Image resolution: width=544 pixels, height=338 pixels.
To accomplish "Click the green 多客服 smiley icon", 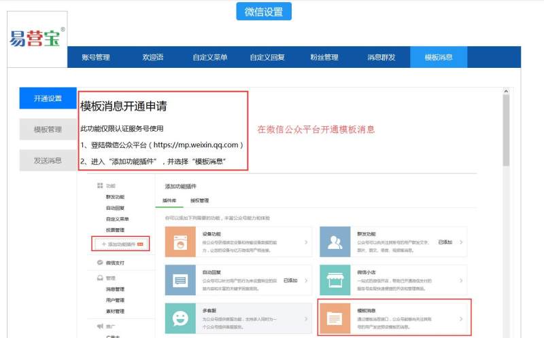I will (180, 318).
